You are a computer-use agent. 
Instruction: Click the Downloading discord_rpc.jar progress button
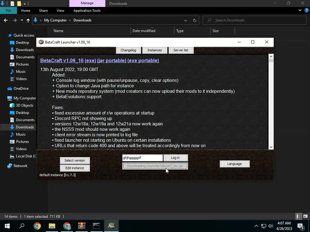click(x=155, y=166)
